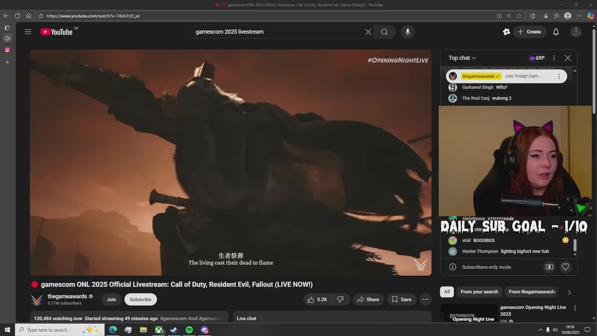Open the 0XP crown badge
597x336 pixels.
537,58
